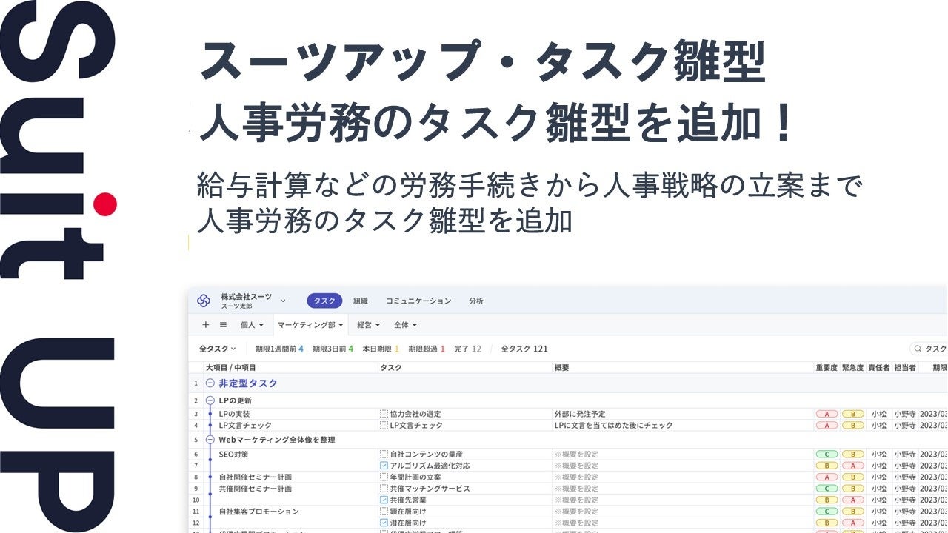Image resolution: width=948 pixels, height=533 pixels.
Task: Click the 責任者 column header
Action: click(x=878, y=368)
